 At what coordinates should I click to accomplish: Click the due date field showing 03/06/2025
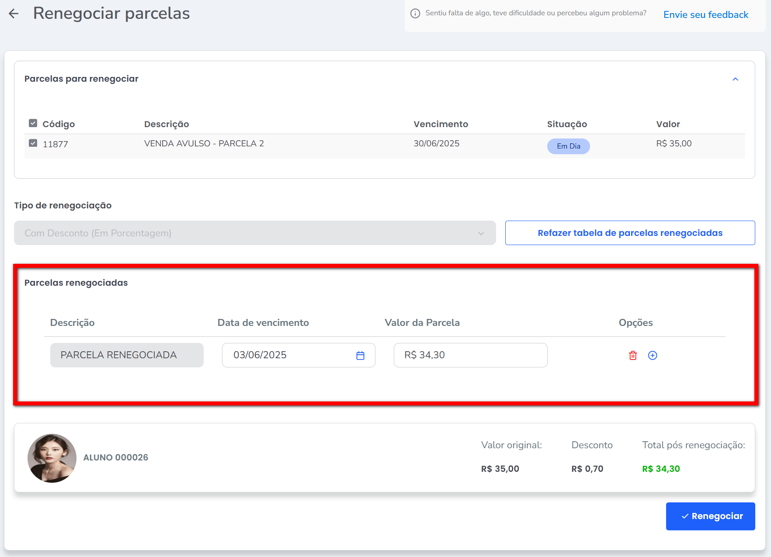pyautogui.click(x=288, y=355)
